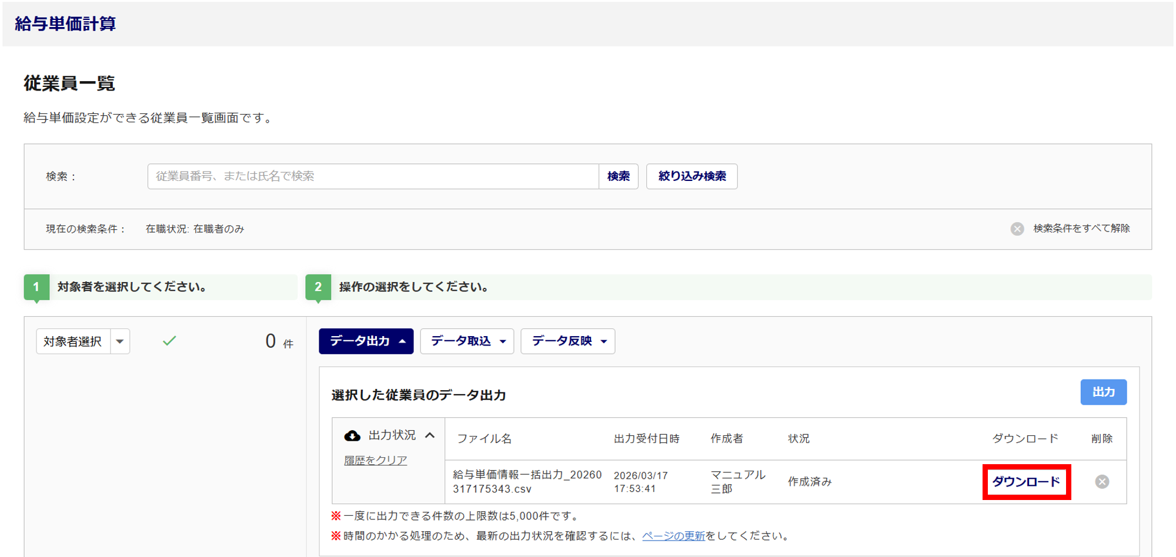Expand the データ取込 dropdown menu
Viewport: 1176px width, 557px height.
[x=467, y=341]
